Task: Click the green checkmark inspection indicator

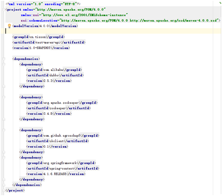Action: pos(220,3)
